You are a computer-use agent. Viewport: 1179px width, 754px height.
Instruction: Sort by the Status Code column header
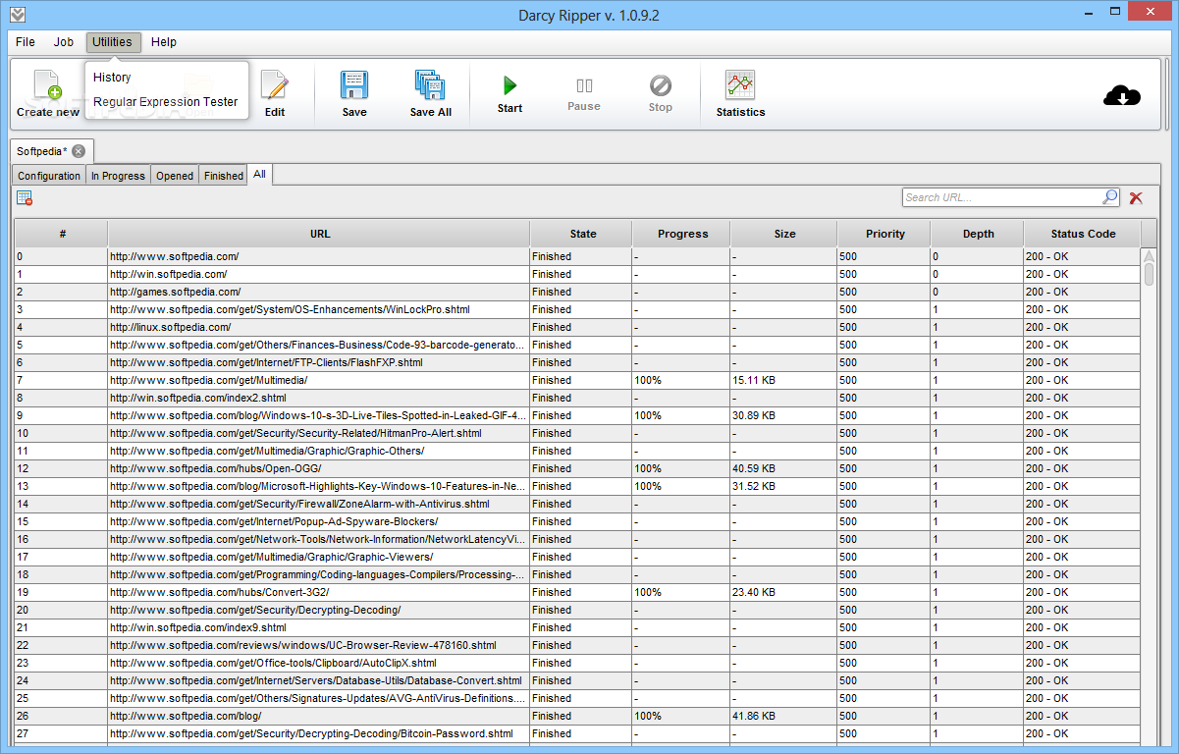pyautogui.click(x=1083, y=234)
